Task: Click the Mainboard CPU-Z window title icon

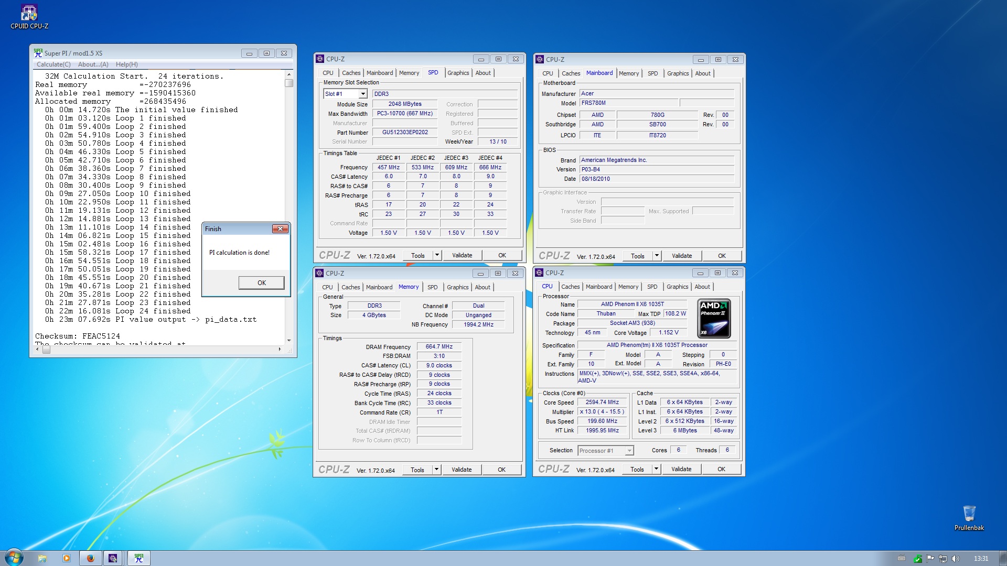Action: click(x=540, y=59)
